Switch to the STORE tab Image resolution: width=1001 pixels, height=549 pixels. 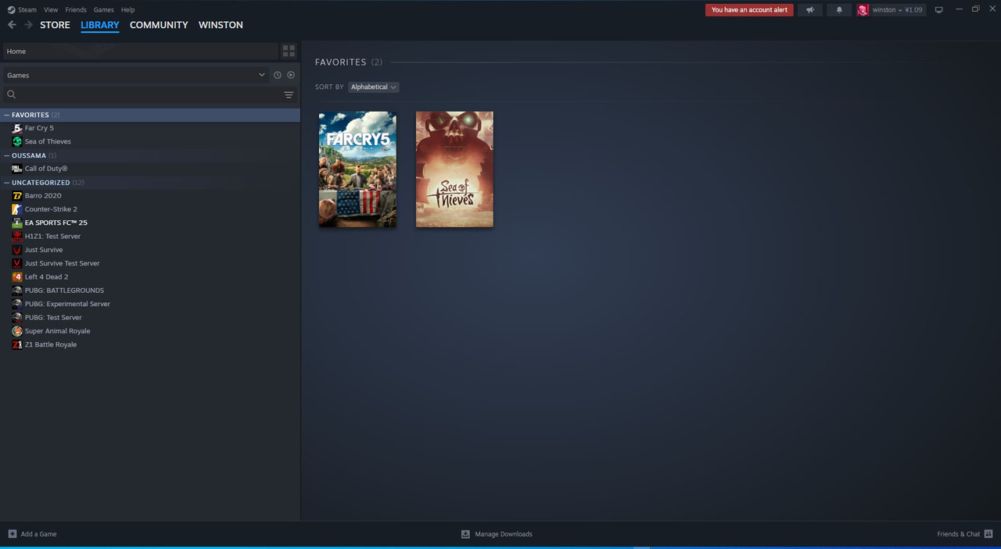pyautogui.click(x=55, y=25)
